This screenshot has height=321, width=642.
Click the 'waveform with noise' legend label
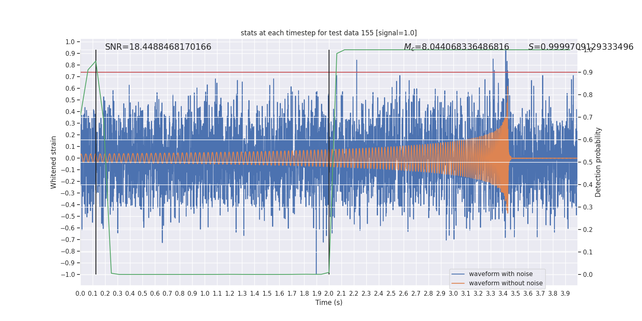point(501,274)
